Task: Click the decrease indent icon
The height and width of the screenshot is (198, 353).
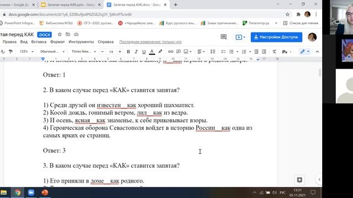Action: [256, 52]
